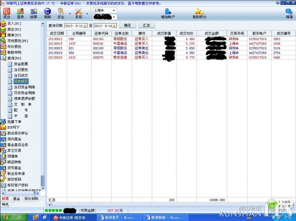Open 基金盘后业务 in the sidebar
The height and width of the screenshot is (221, 296).
click(17, 145)
